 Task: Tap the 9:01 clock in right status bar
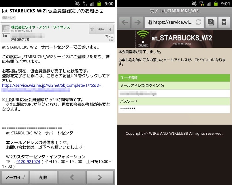click(225, 3)
